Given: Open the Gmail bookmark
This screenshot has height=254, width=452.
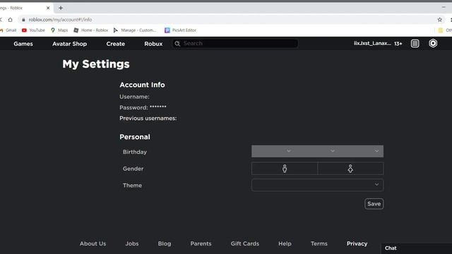Looking at the screenshot, I should [8, 30].
